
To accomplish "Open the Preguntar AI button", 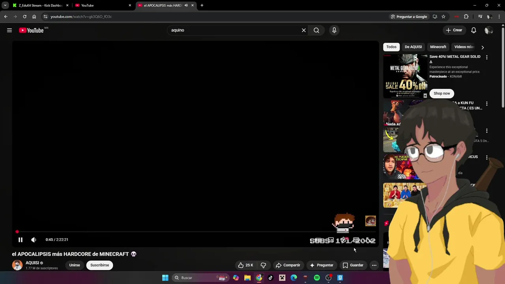I will 322,265.
